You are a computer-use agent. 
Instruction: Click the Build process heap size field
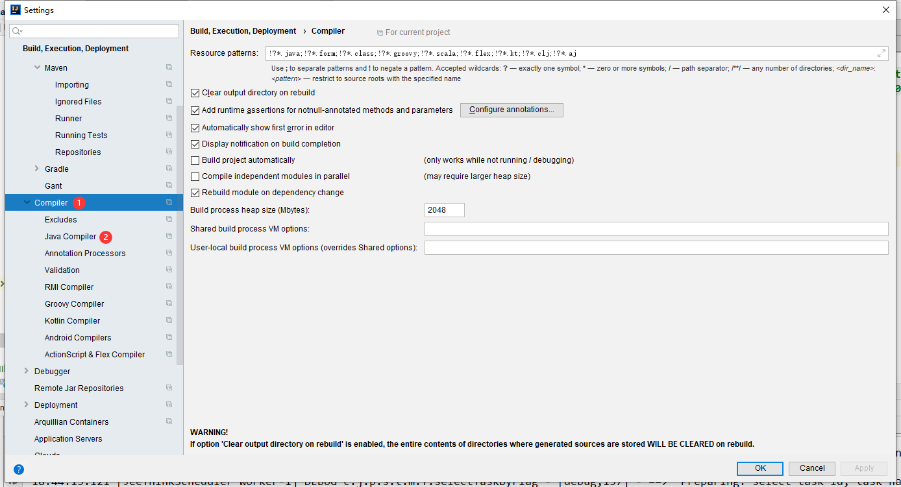(445, 210)
